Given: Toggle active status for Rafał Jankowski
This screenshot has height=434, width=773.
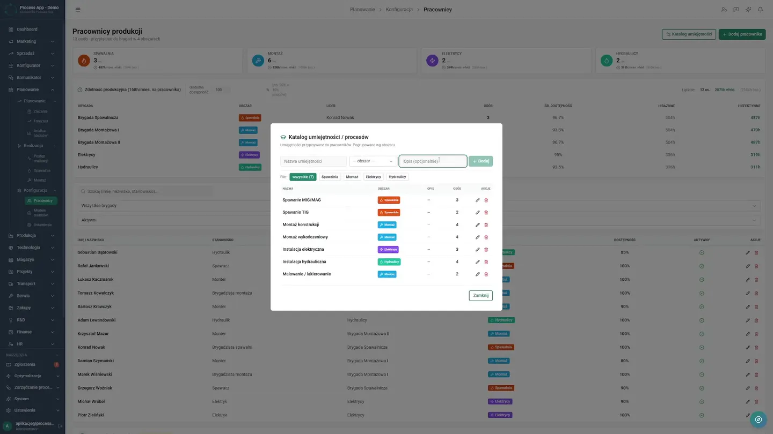Looking at the screenshot, I should tap(702, 266).
